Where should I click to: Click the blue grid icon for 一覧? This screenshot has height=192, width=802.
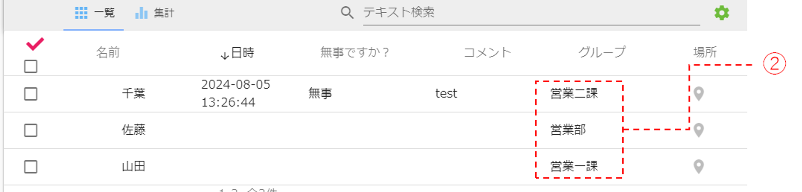(x=81, y=13)
